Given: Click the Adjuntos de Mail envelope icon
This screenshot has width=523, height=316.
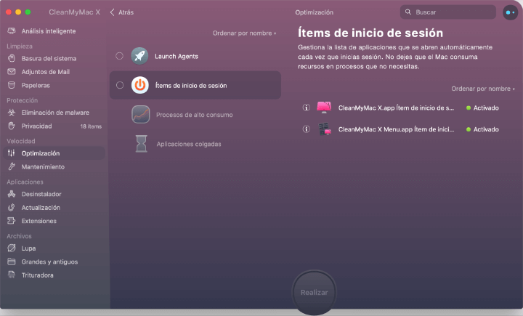Looking at the screenshot, I should 12,72.
